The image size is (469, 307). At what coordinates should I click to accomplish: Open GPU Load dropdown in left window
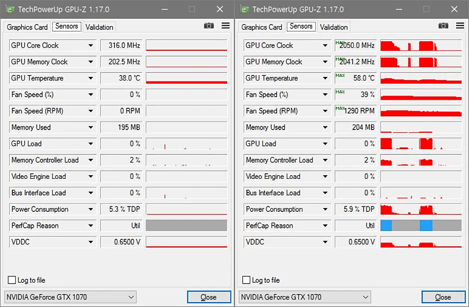click(90, 144)
